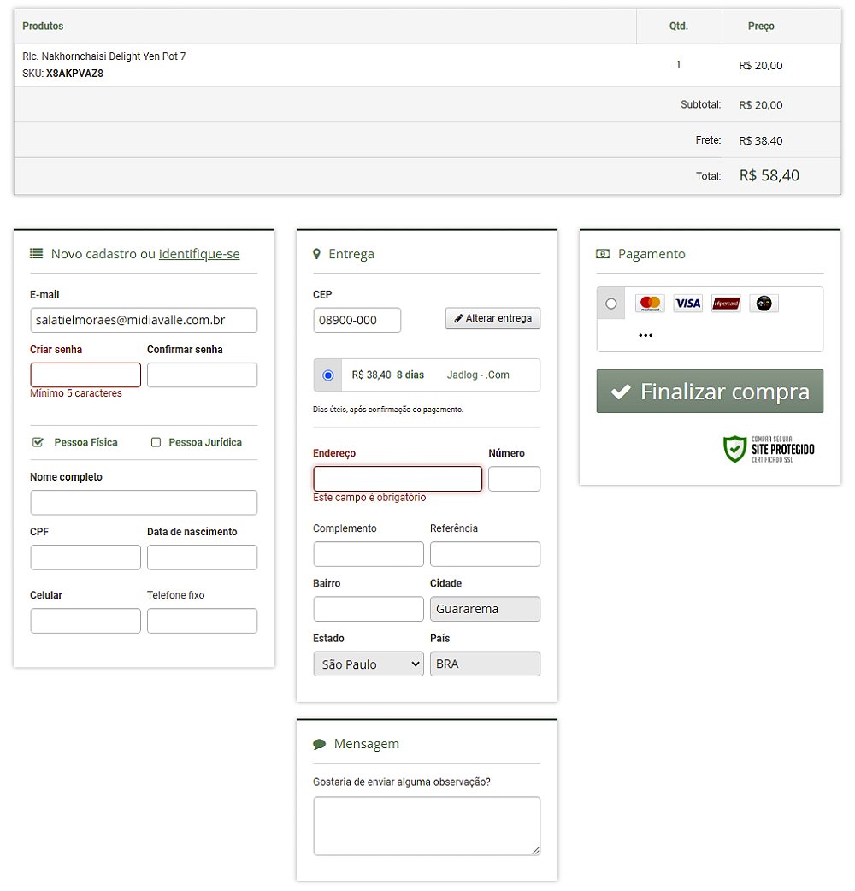Click the Elo card icon
This screenshot has width=855, height=891.
coord(764,304)
